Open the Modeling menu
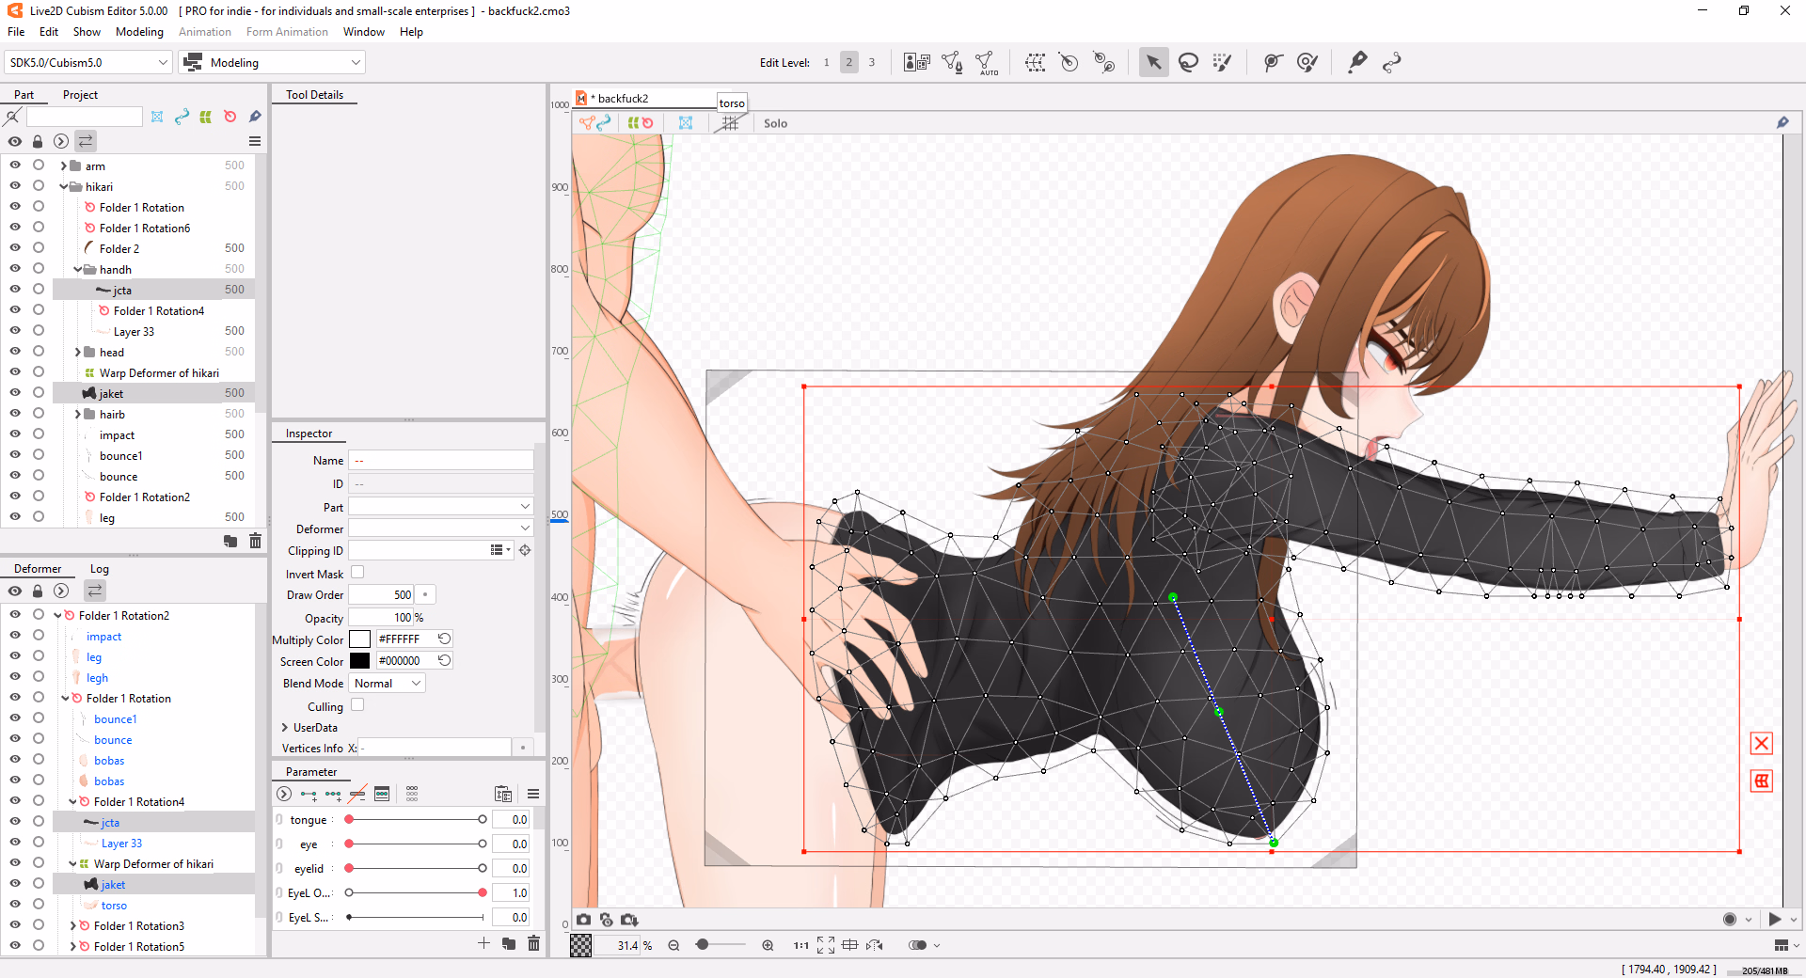Viewport: 1806px width, 978px height. 139,32
